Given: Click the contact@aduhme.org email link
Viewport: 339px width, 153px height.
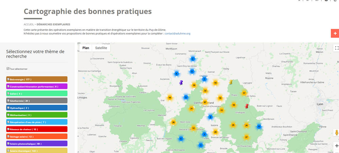Looking at the screenshot, I should point(177,34).
